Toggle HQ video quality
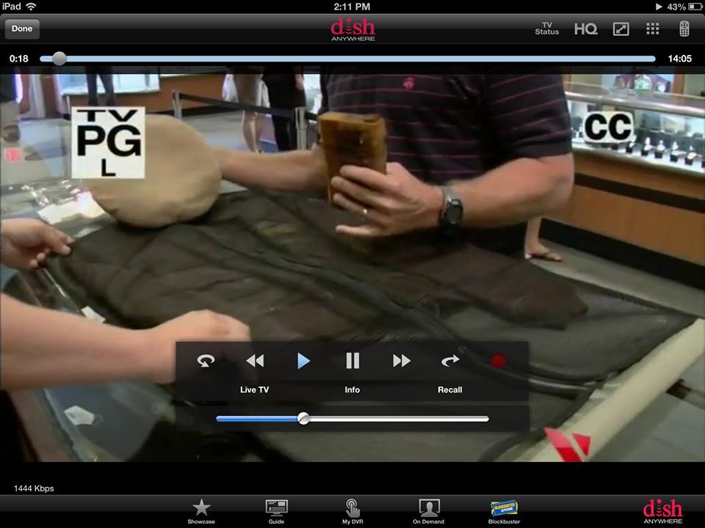 (x=585, y=29)
